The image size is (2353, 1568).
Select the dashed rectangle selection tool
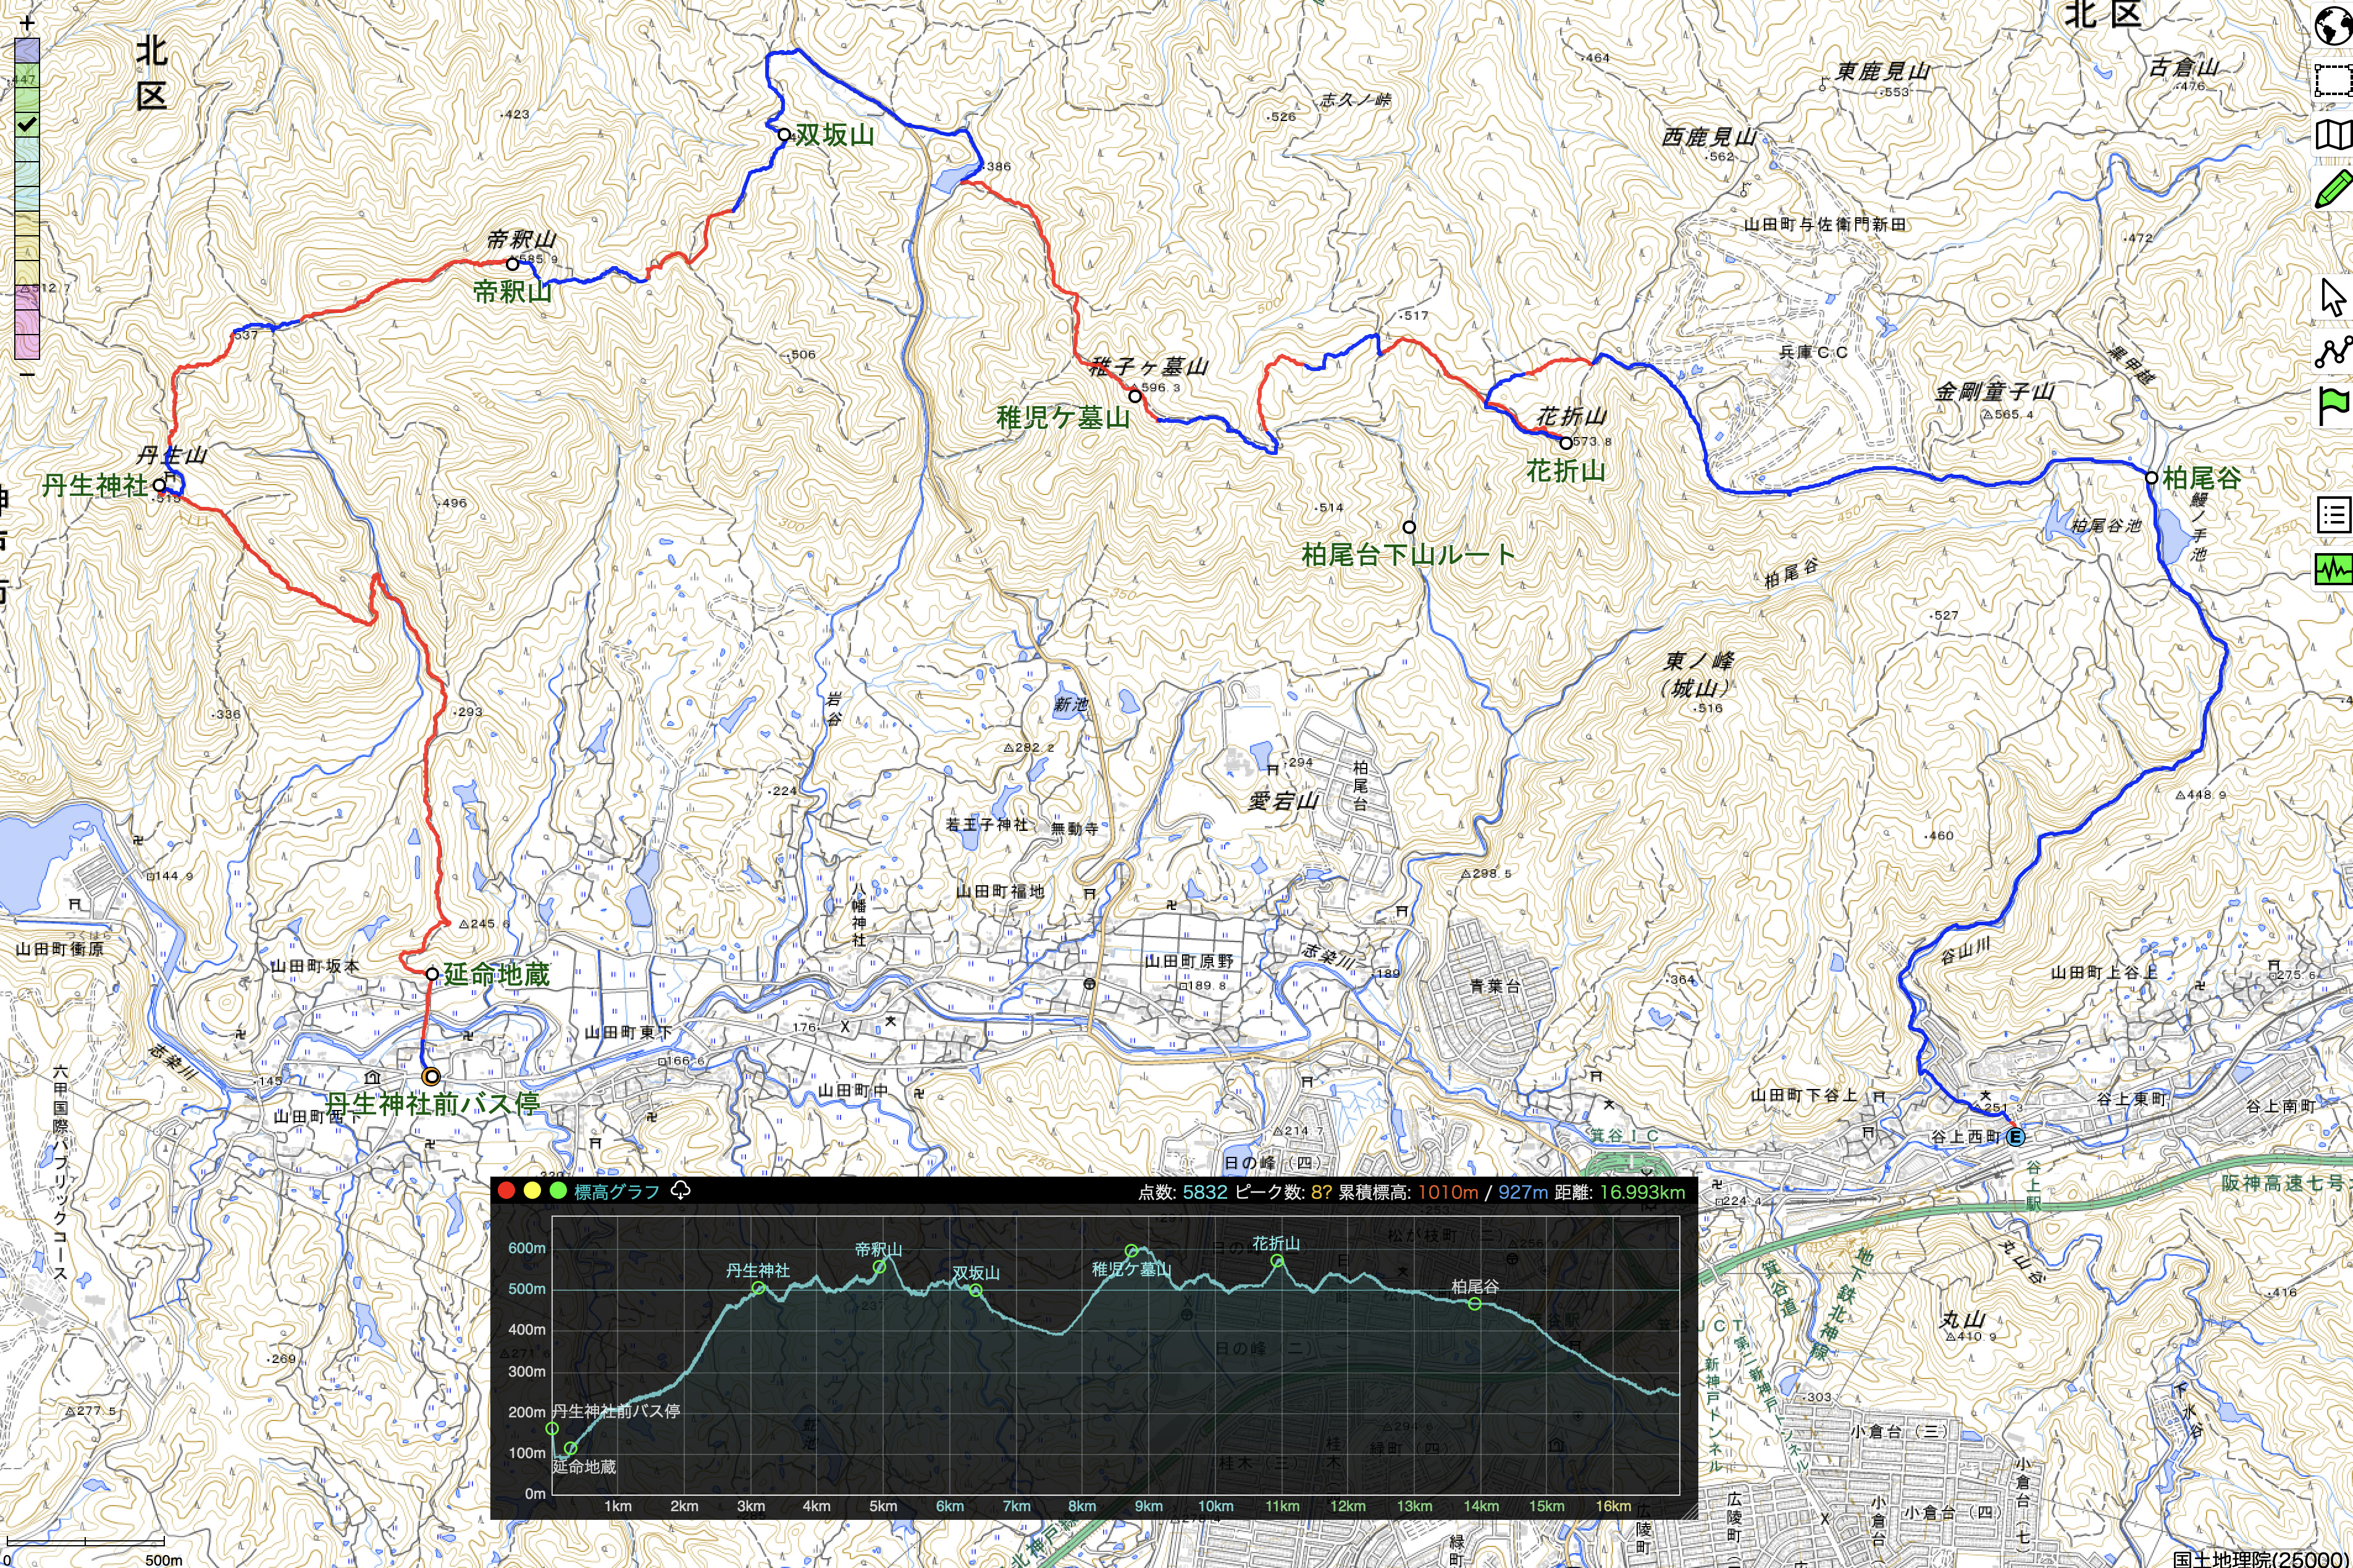pyautogui.click(x=2334, y=80)
